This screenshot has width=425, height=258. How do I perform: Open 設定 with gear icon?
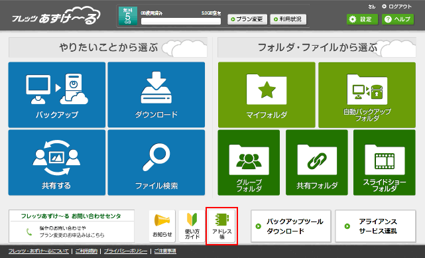(x=362, y=19)
